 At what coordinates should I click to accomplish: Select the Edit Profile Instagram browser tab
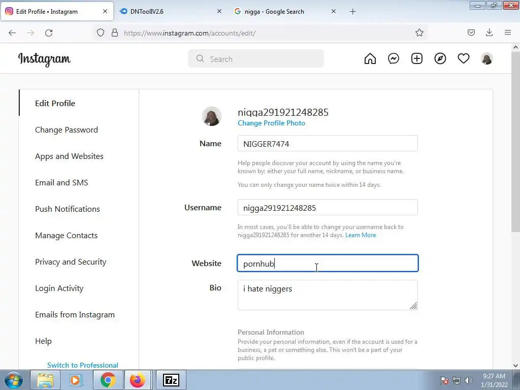coord(57,11)
